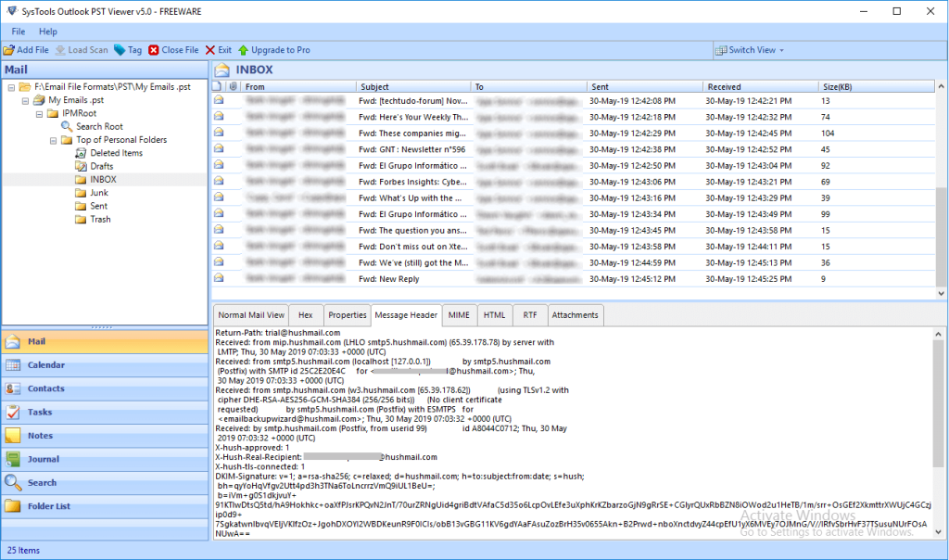Image resolution: width=949 pixels, height=560 pixels.
Task: Click the message header scroll down arrow
Action: point(938,533)
